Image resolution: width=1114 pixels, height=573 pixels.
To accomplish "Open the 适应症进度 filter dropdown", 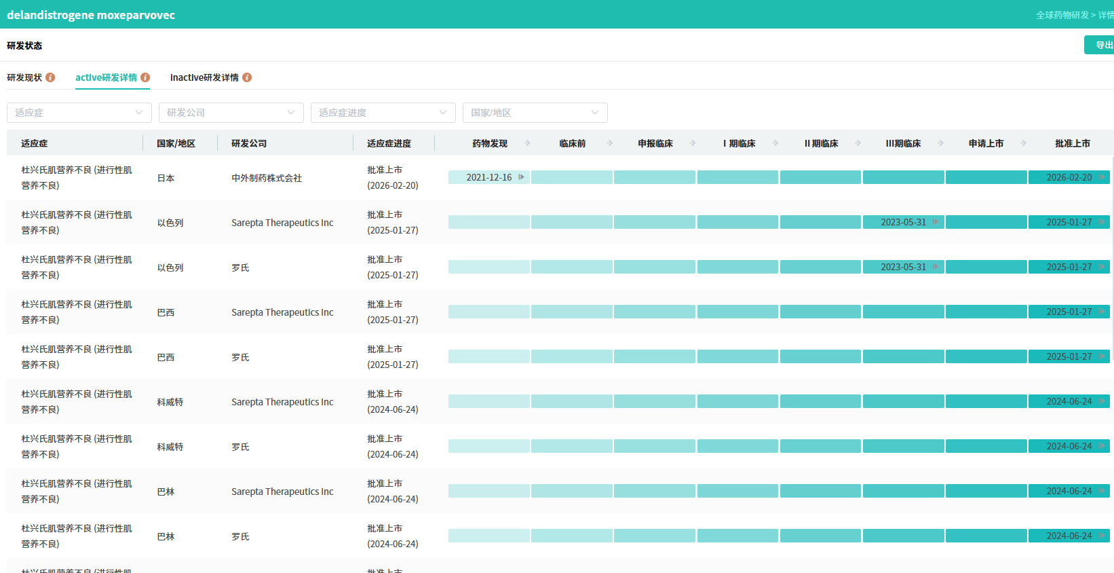I will click(x=383, y=113).
